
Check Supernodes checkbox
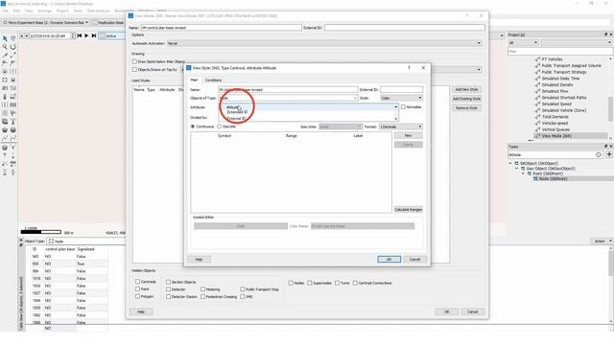309,283
